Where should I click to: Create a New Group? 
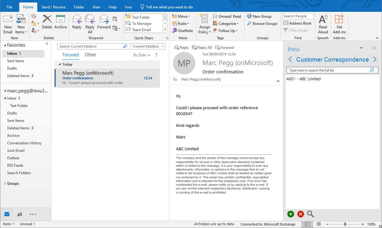[259, 16]
